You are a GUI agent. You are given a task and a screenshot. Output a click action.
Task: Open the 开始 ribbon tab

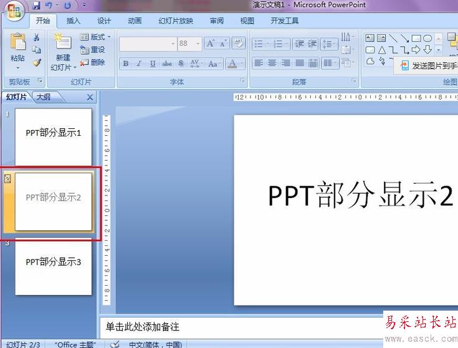click(x=43, y=21)
